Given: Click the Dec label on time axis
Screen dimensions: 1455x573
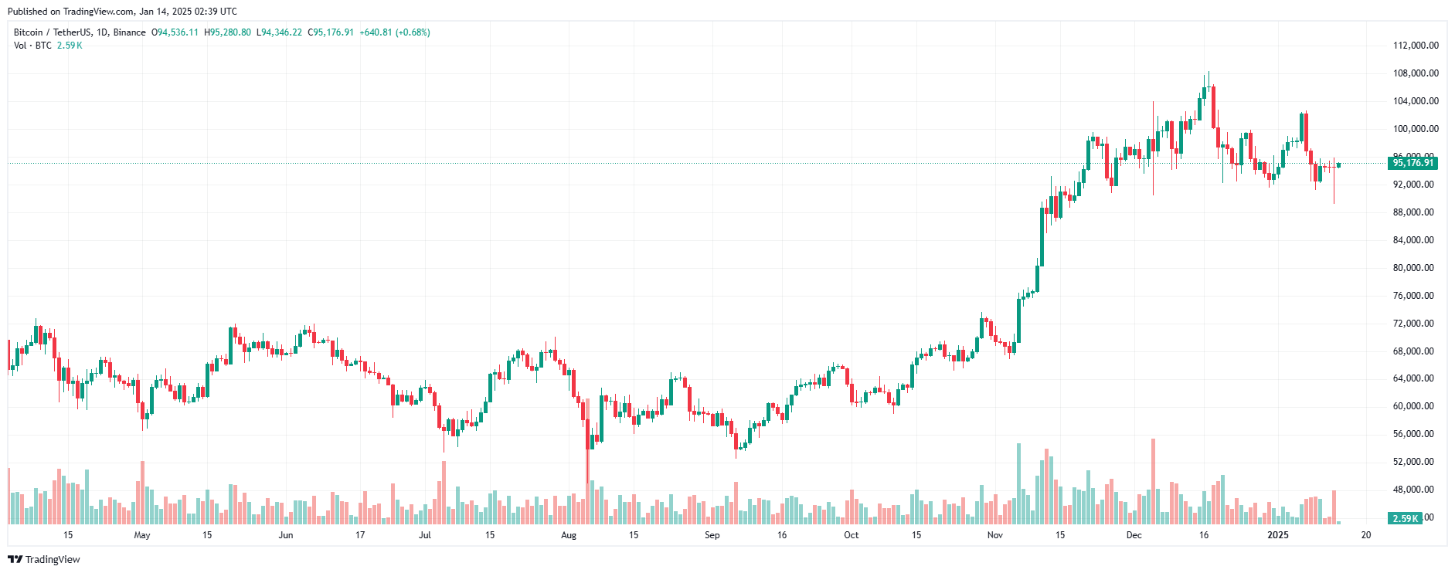Looking at the screenshot, I should pos(1134,535).
